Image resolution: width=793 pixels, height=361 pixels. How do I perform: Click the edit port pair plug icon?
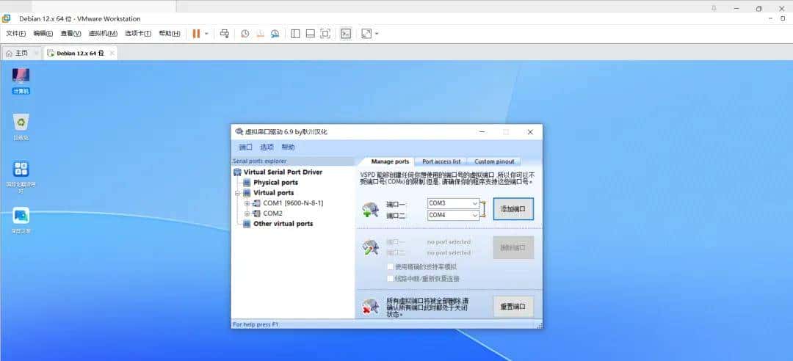(370, 248)
